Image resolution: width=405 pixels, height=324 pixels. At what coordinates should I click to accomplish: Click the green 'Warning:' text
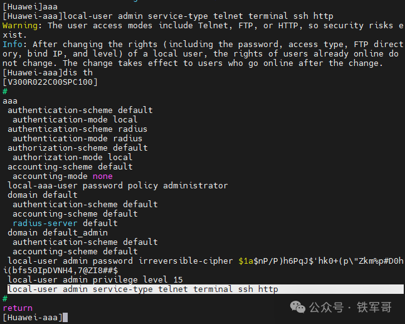[23, 26]
